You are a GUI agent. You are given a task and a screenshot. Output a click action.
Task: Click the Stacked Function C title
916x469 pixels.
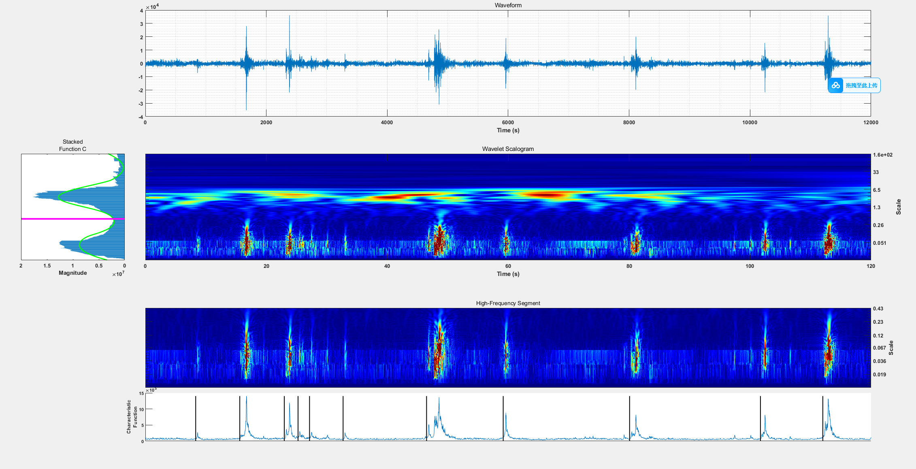[x=72, y=145]
